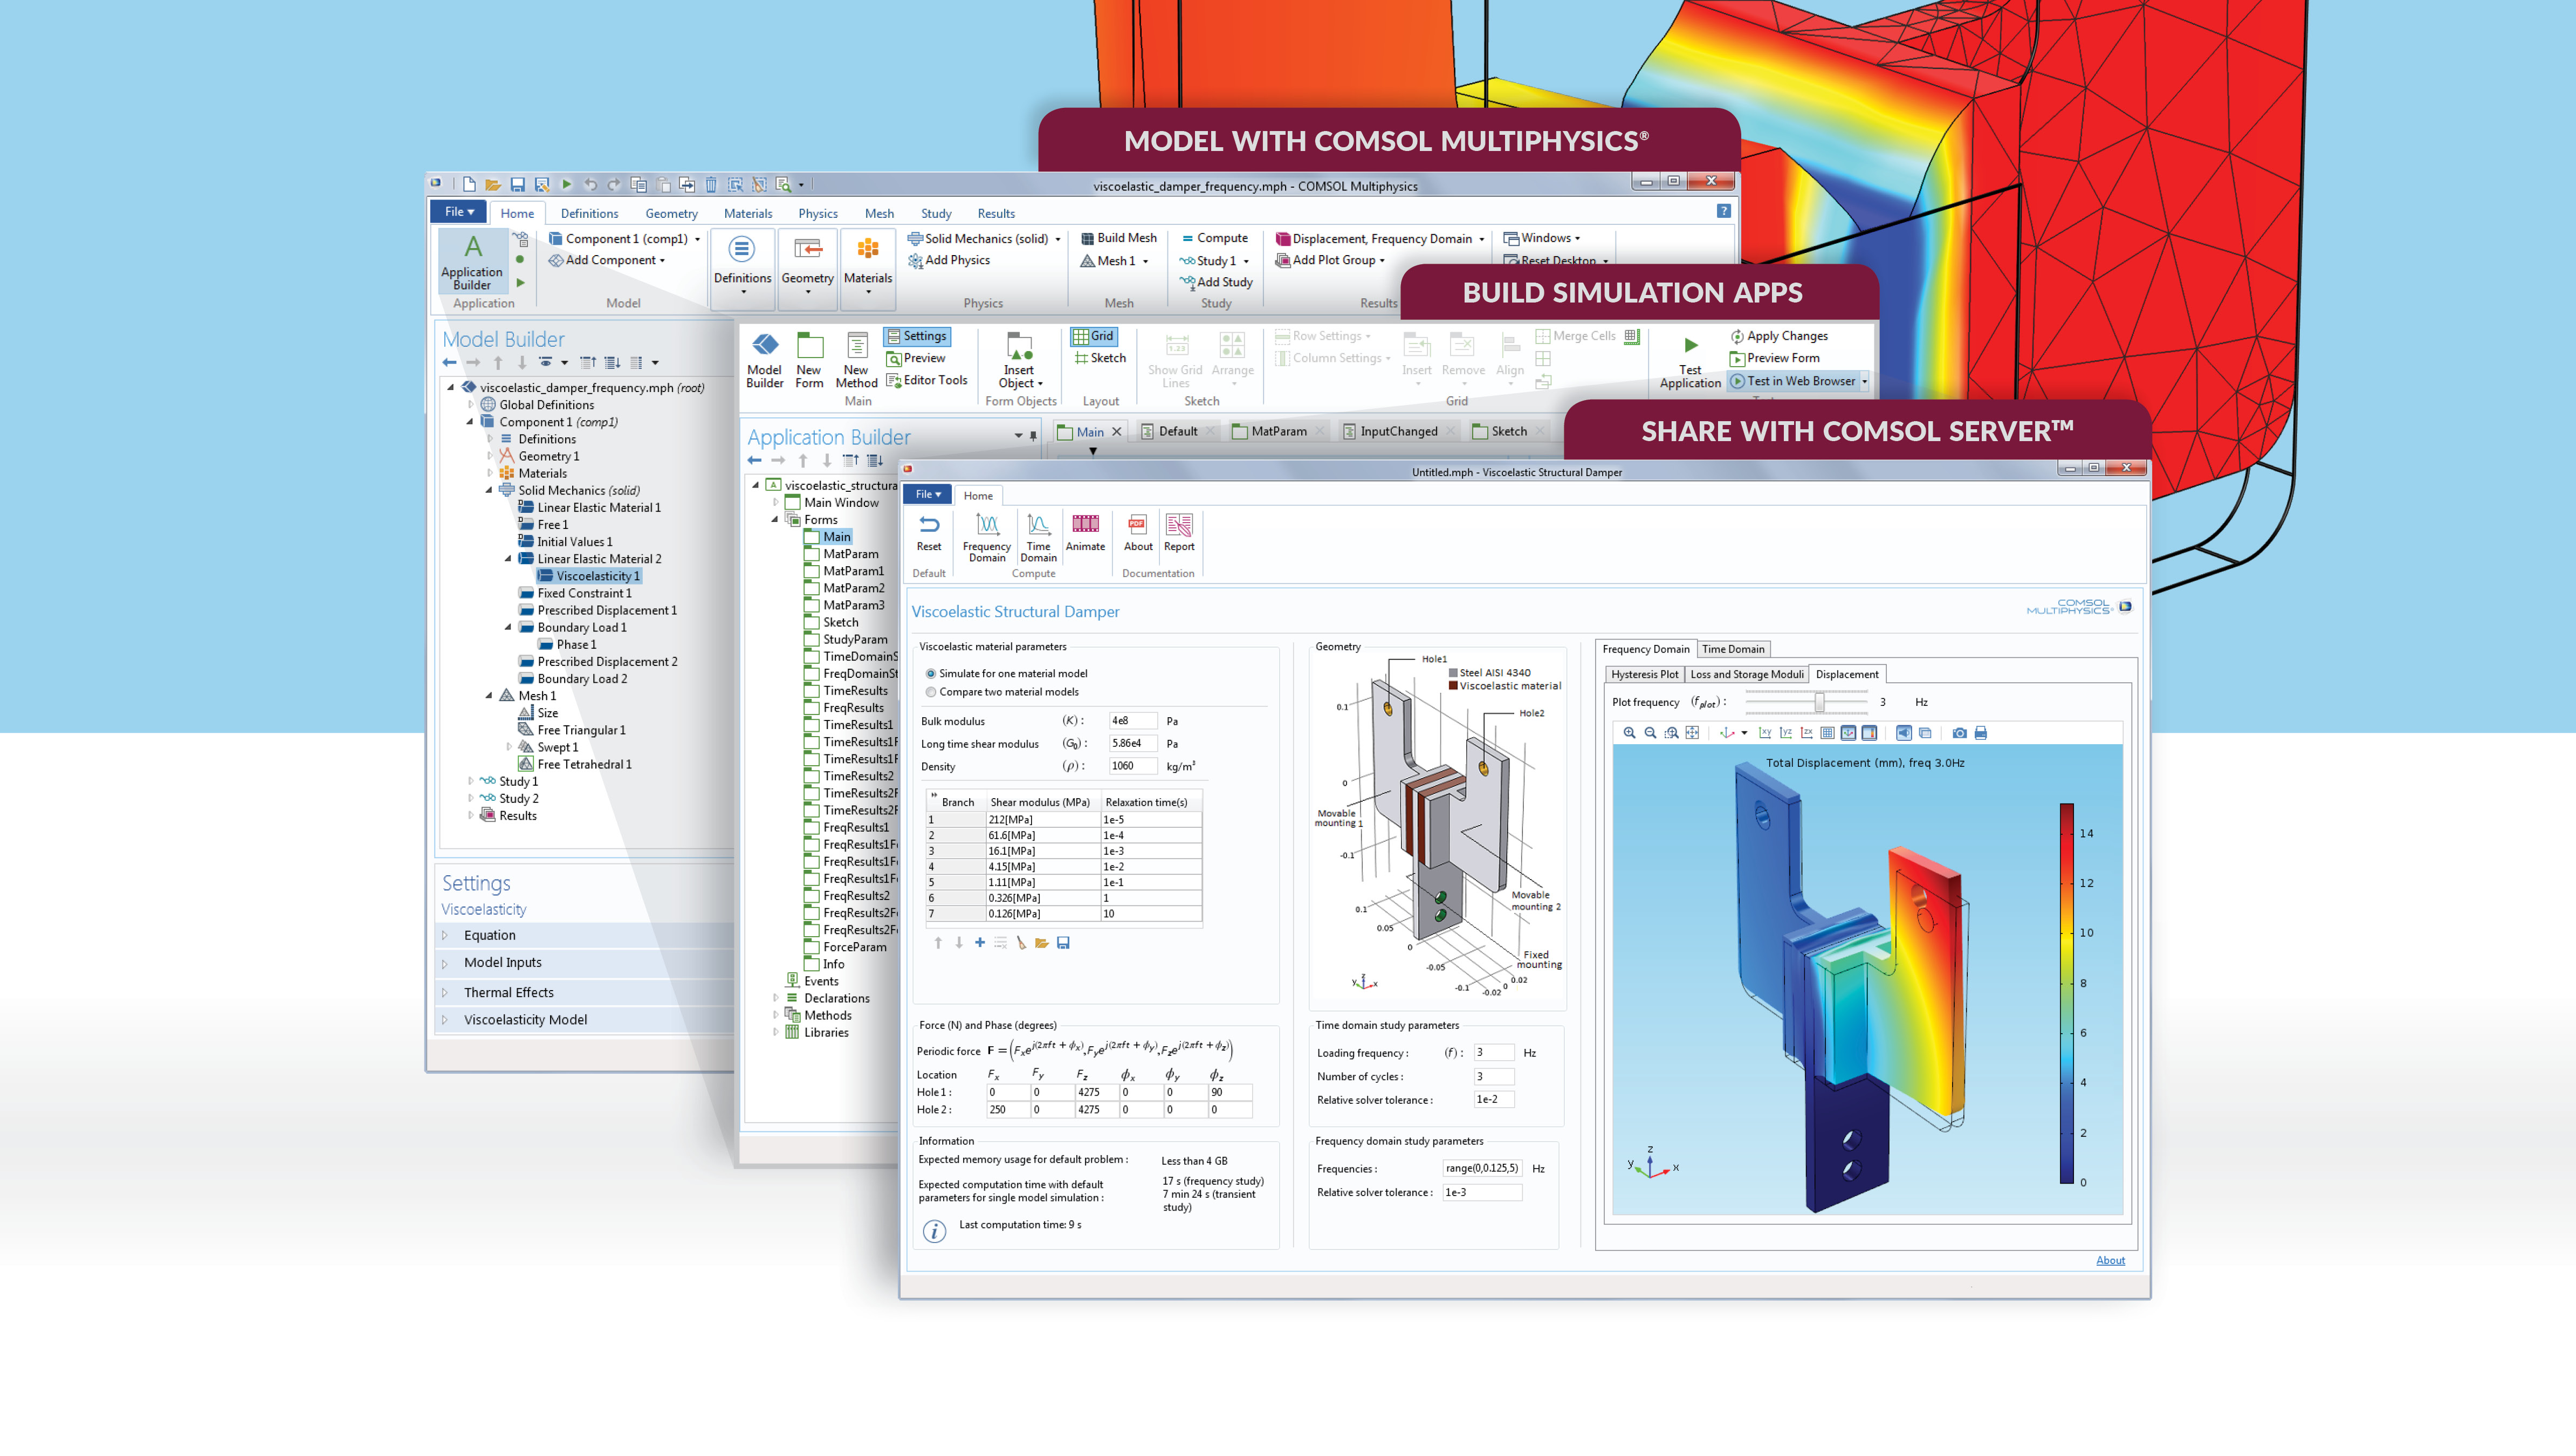Click Reset icon in damper app
2576x1456 pixels.
click(928, 532)
